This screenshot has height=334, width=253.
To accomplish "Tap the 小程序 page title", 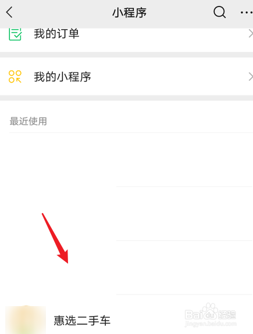I will (130, 13).
